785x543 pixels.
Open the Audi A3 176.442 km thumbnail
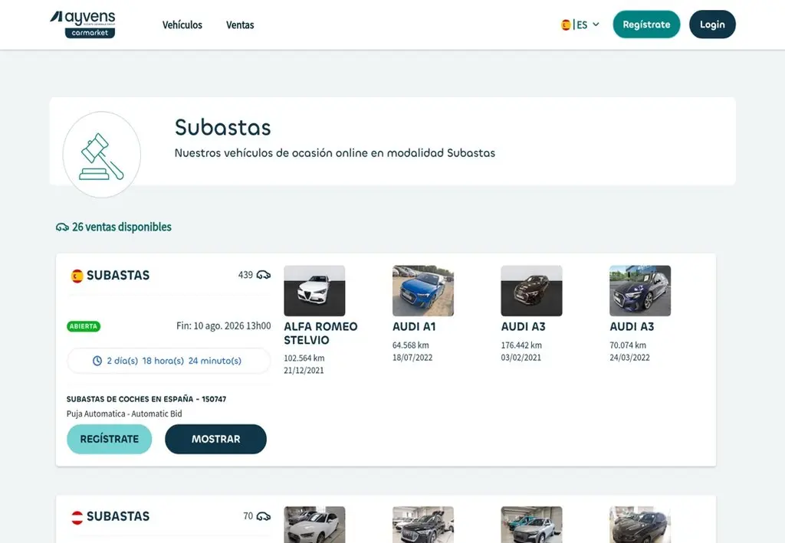pyautogui.click(x=532, y=290)
